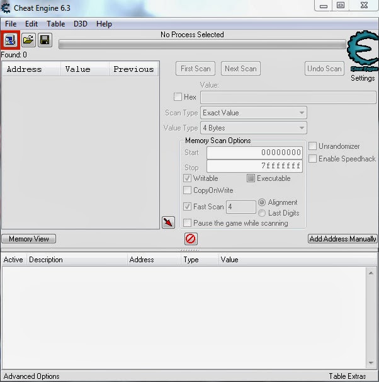Click the Start address field
Screen dimensions: 379x382
point(254,153)
